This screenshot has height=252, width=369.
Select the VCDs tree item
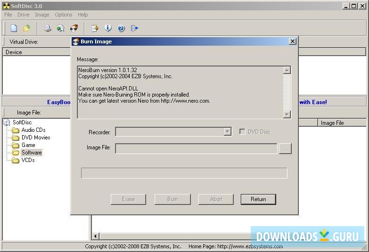pos(28,160)
